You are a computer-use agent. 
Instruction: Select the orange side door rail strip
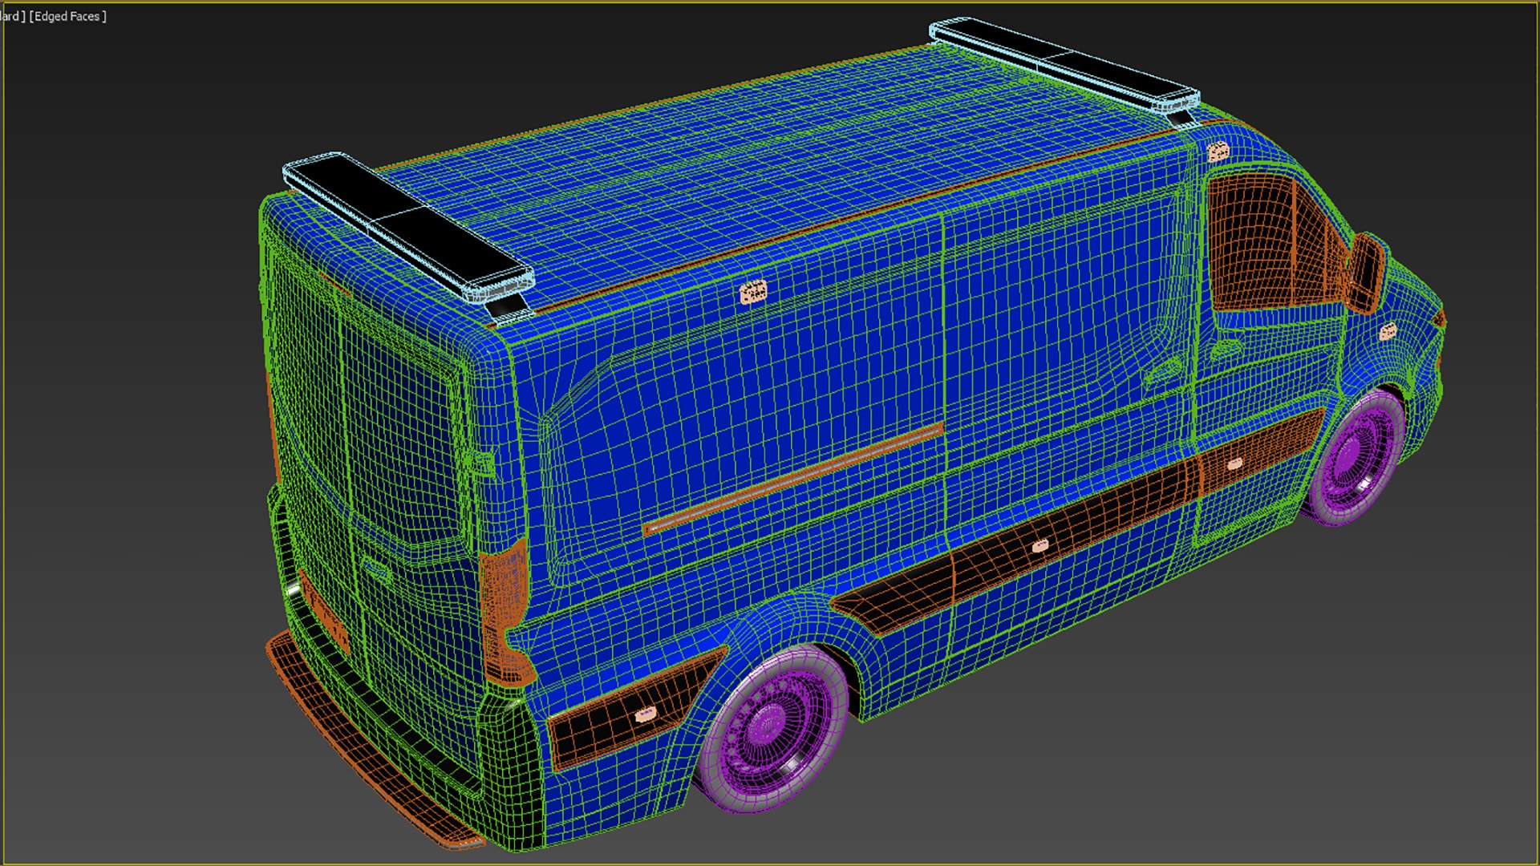(793, 478)
